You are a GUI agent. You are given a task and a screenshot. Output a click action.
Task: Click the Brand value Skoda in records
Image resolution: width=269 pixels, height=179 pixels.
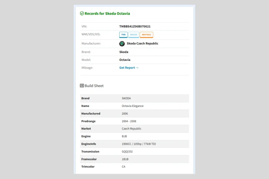tap(124, 52)
